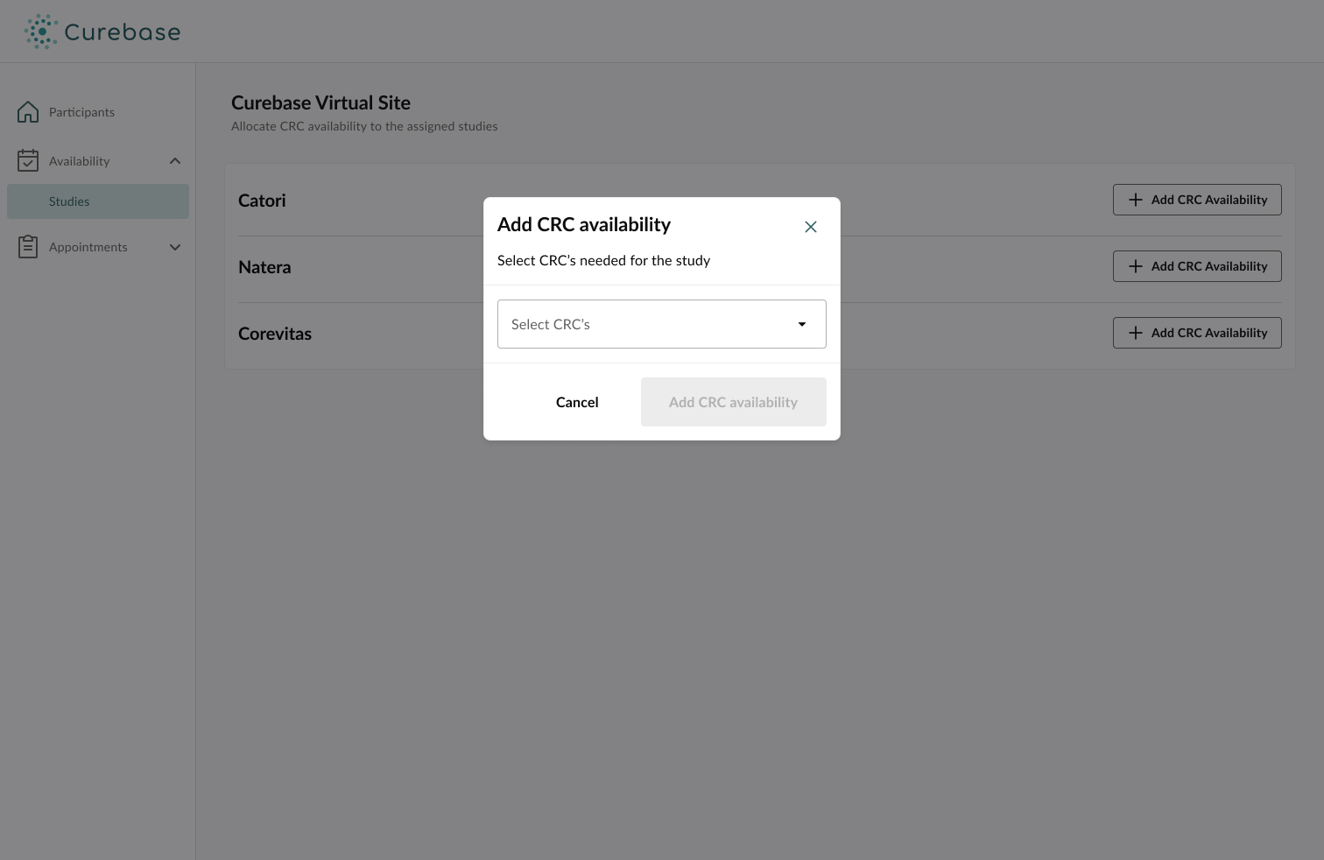Add CRC Availability for Catori
1324x860 pixels.
(x=1197, y=200)
